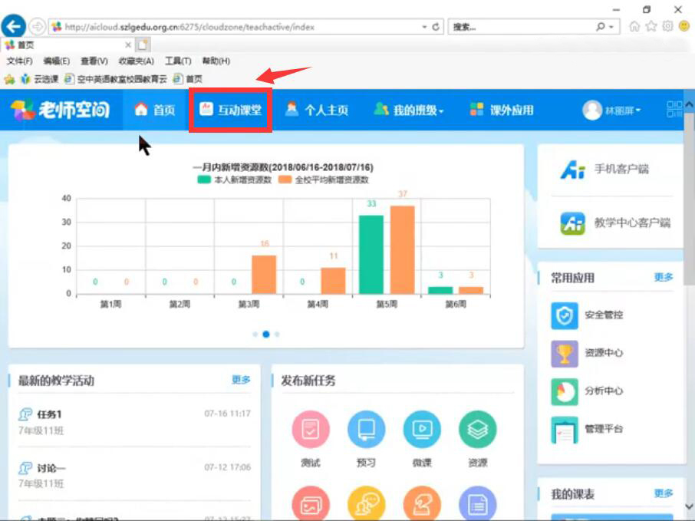Image resolution: width=695 pixels, height=521 pixels.
Task: Expand the search provider dropdown arrow
Action: pos(611,27)
